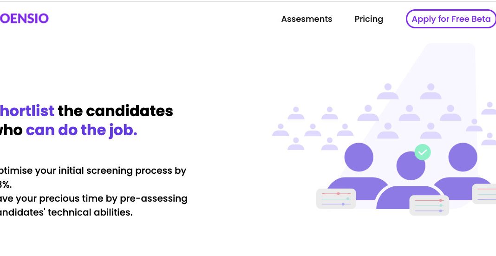Click the OENSIO logo
The image size is (496, 256).
[x=24, y=19]
